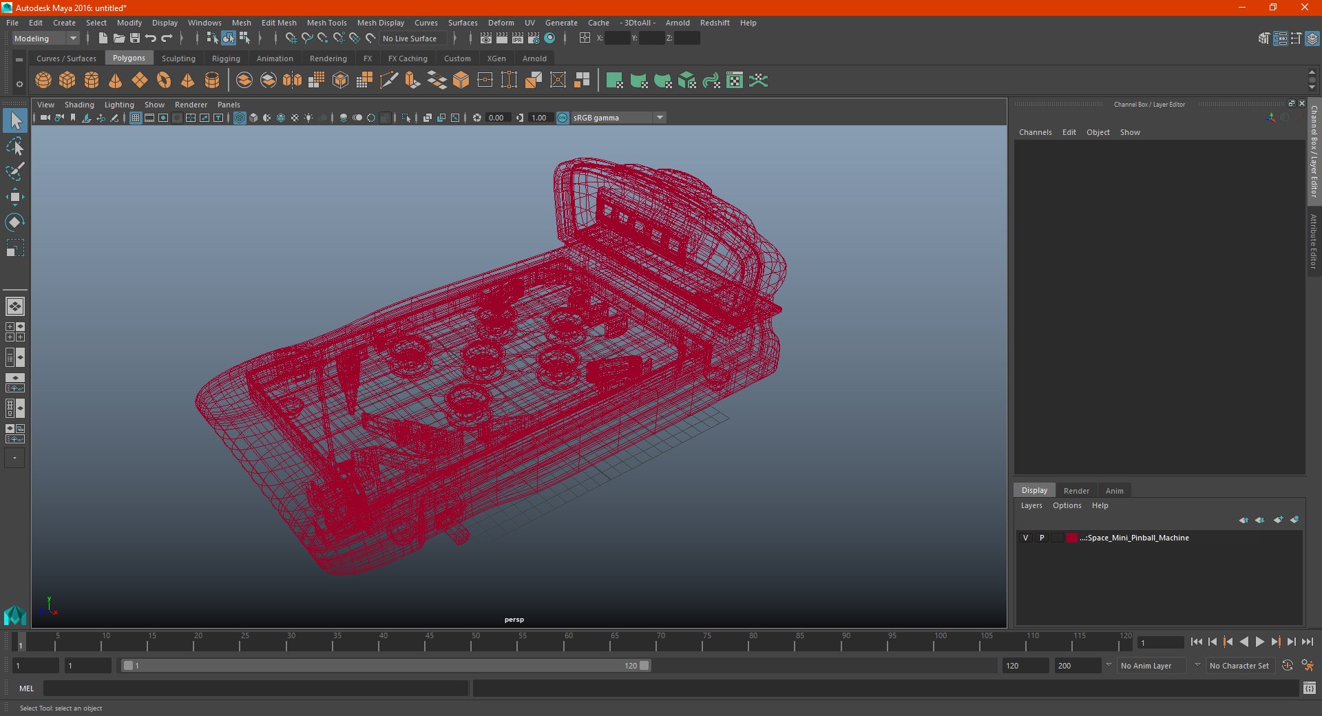
Task: Select the Lasso tool in the toolbox
Action: 14,147
